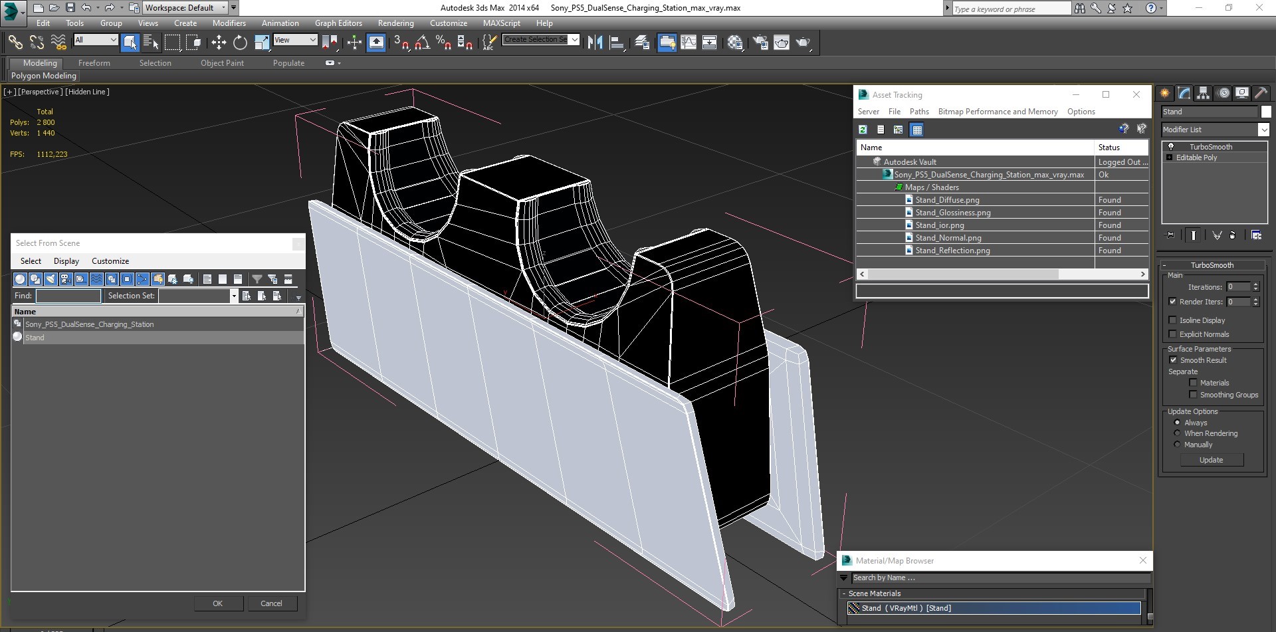Select the Manually update option
The width and height of the screenshot is (1276, 632).
(x=1177, y=445)
